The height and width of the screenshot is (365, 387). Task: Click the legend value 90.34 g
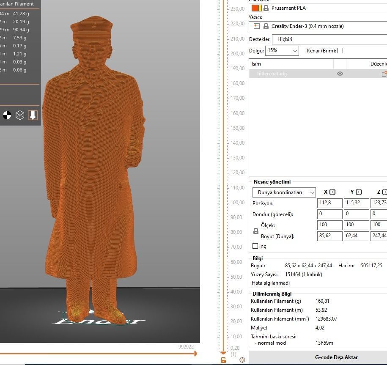coord(21,30)
